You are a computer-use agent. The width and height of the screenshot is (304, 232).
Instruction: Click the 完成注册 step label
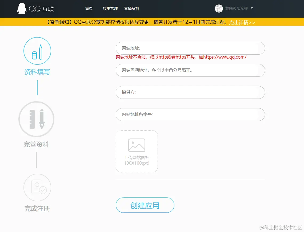(x=37, y=209)
